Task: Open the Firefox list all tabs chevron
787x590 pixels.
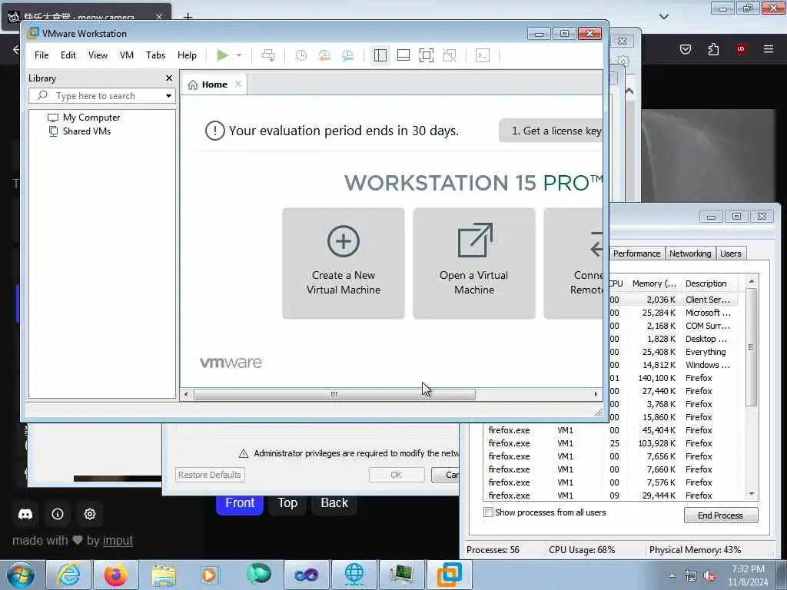Action: click(663, 17)
